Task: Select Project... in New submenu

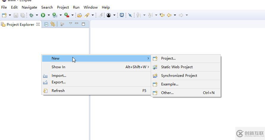Action: [186, 58]
